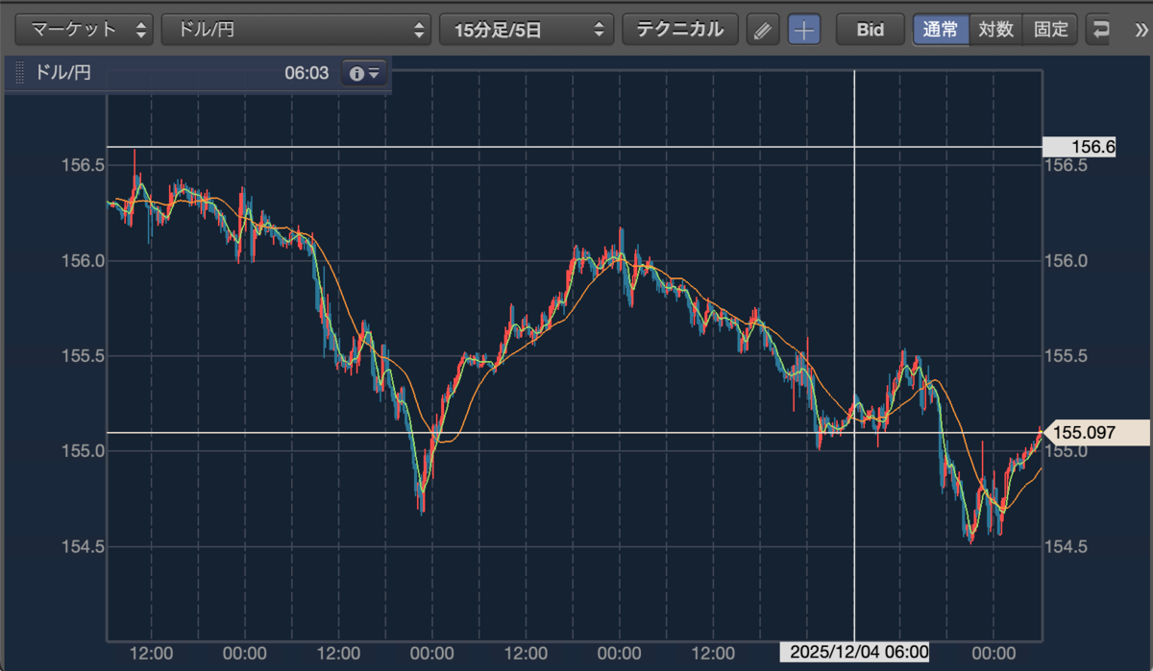Click the 155.5 label on right axis

pos(1065,356)
